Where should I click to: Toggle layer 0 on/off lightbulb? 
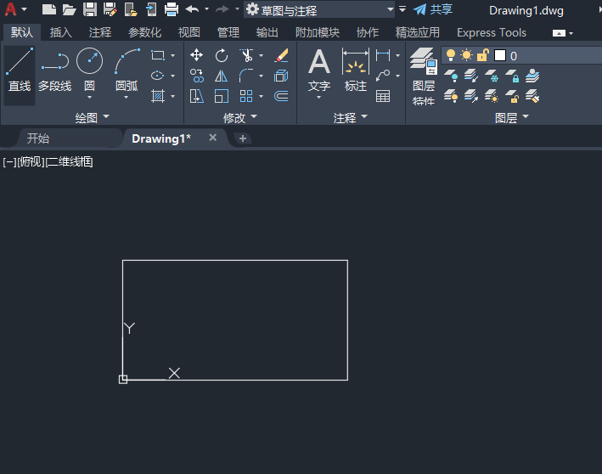click(x=451, y=55)
